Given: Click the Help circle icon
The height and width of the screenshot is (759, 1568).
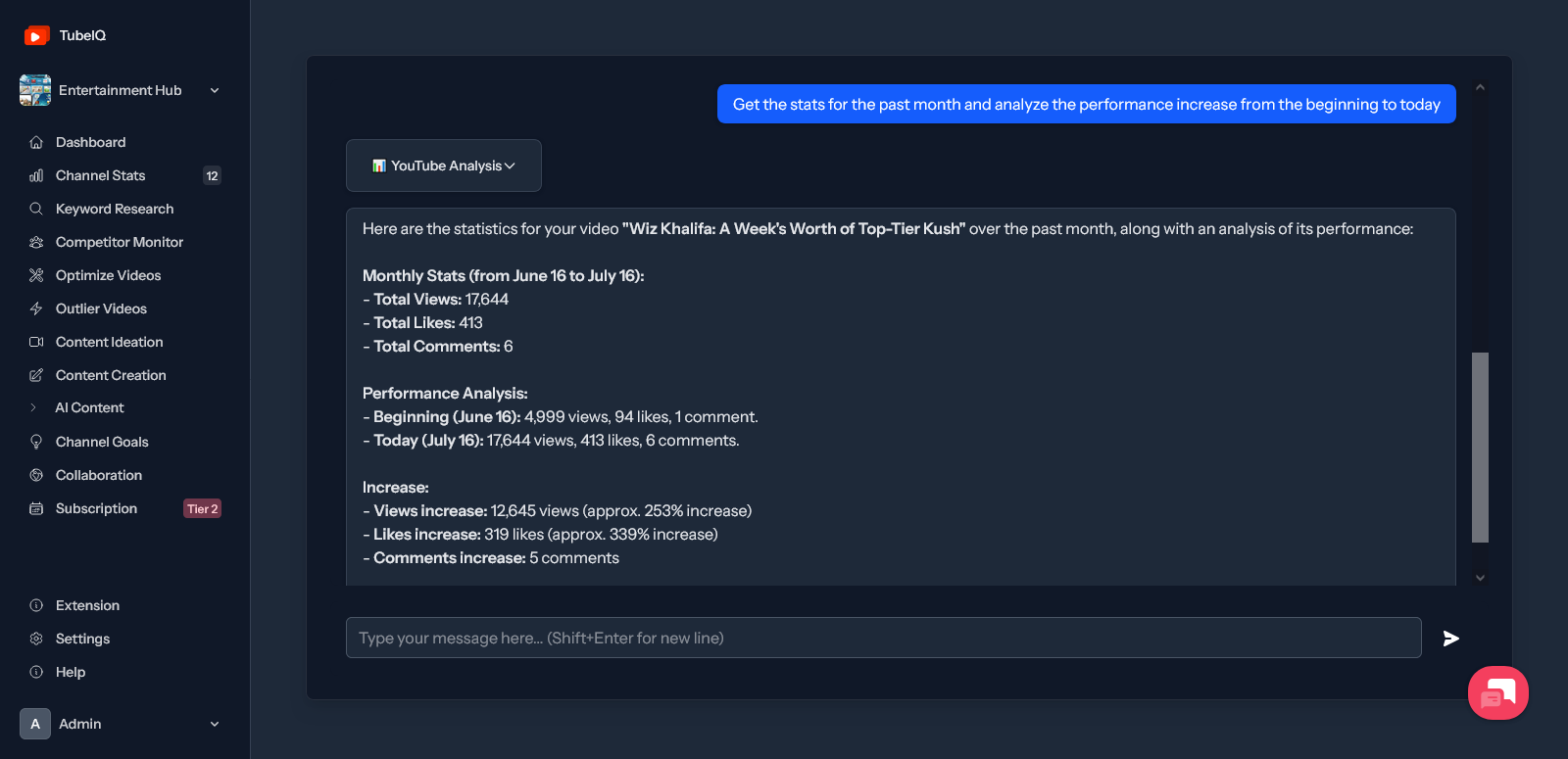Looking at the screenshot, I should tap(36, 672).
